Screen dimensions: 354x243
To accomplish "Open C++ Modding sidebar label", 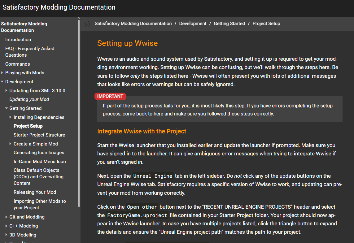I will click(x=24, y=226).
